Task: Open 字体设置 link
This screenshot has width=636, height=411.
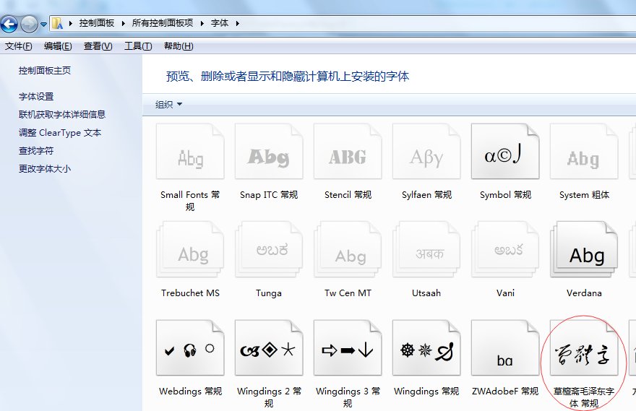Action: [36, 97]
